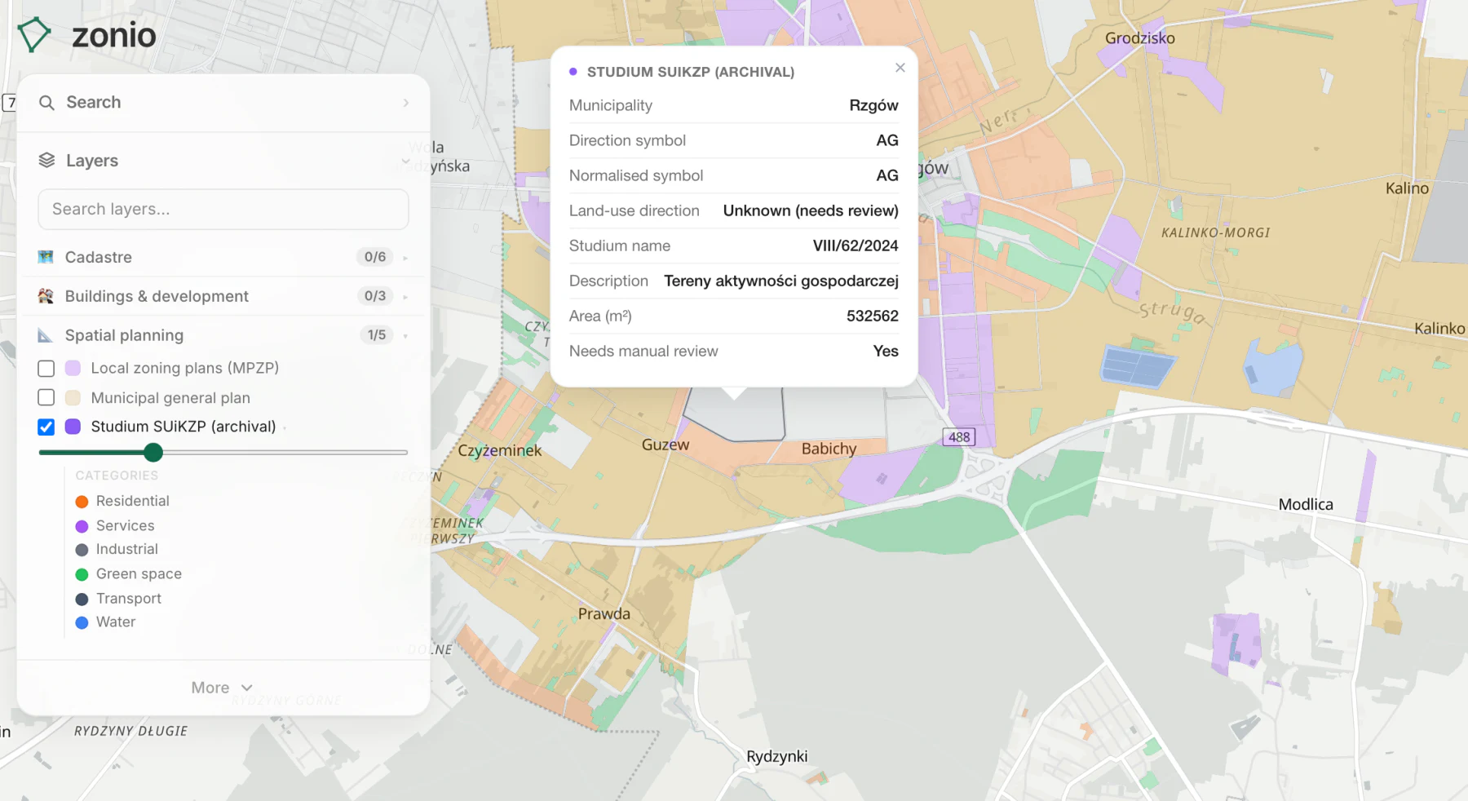Viewport: 1468px width, 801px height.
Task: Open Buildings & development layer group
Action: [223, 296]
